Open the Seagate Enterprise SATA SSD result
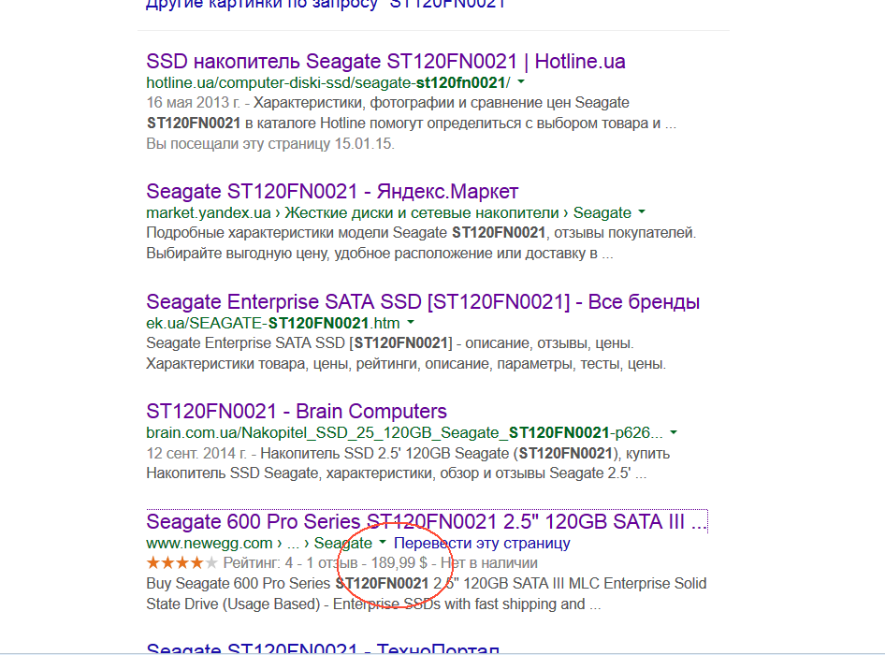Viewport: 885px width, 655px height. [423, 302]
